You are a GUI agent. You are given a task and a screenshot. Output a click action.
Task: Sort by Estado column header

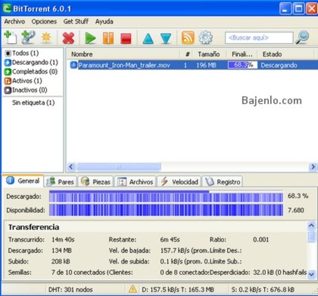tap(285, 54)
